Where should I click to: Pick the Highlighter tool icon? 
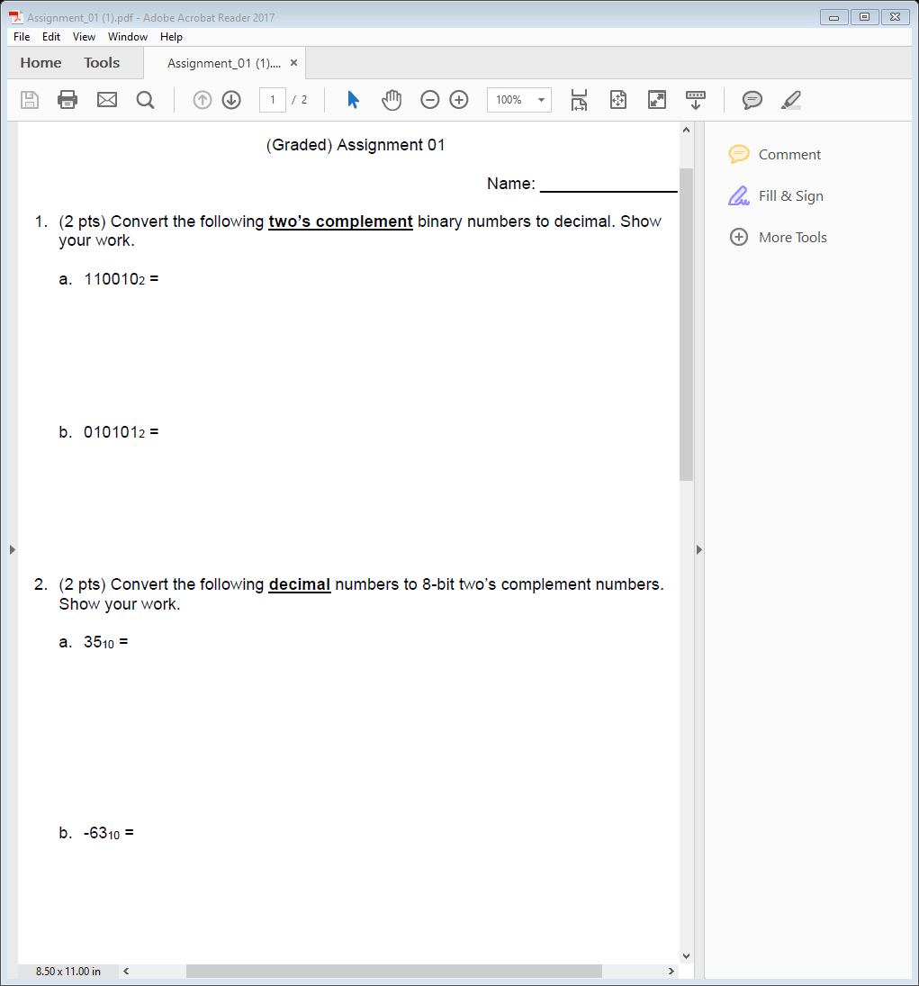pos(789,100)
